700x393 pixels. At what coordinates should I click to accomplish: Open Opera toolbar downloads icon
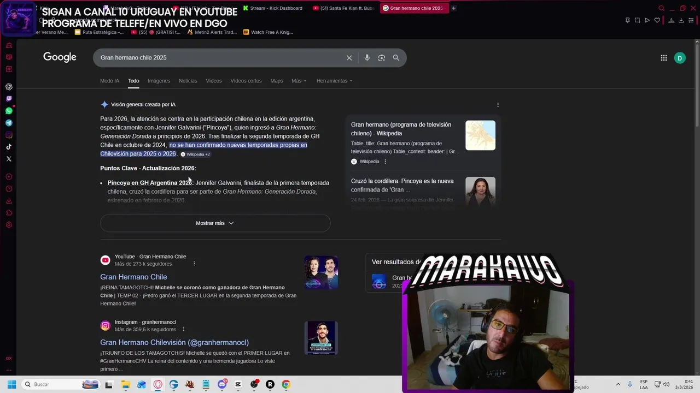(681, 20)
